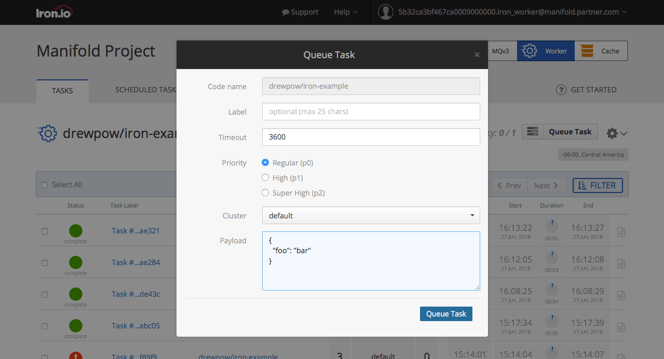
Task: Click the complete status icon for Task #...ae284
Action: tap(76, 263)
